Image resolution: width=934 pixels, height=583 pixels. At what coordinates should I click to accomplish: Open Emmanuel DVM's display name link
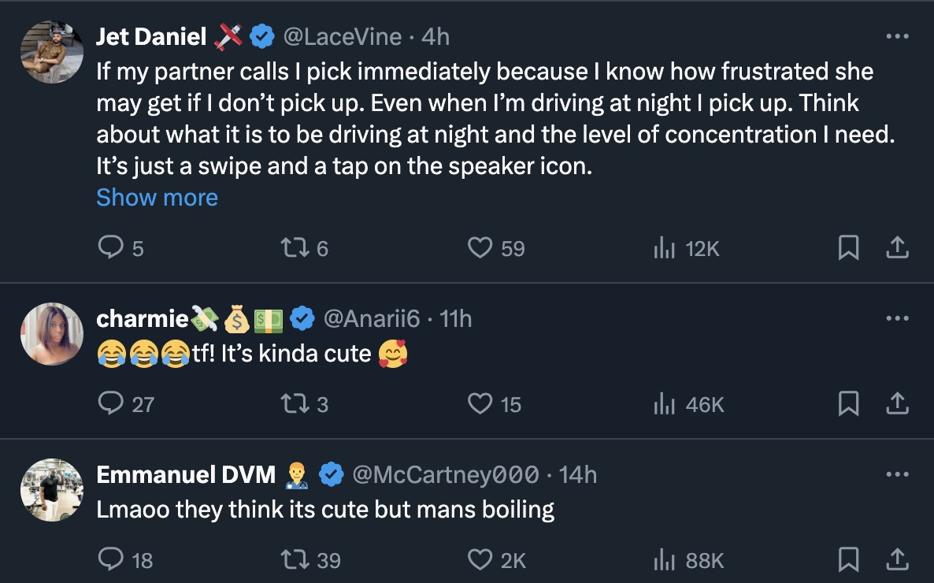[x=186, y=474]
